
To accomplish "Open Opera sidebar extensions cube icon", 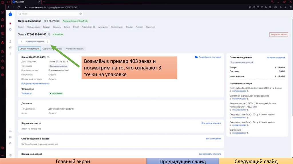I will 2,68.
